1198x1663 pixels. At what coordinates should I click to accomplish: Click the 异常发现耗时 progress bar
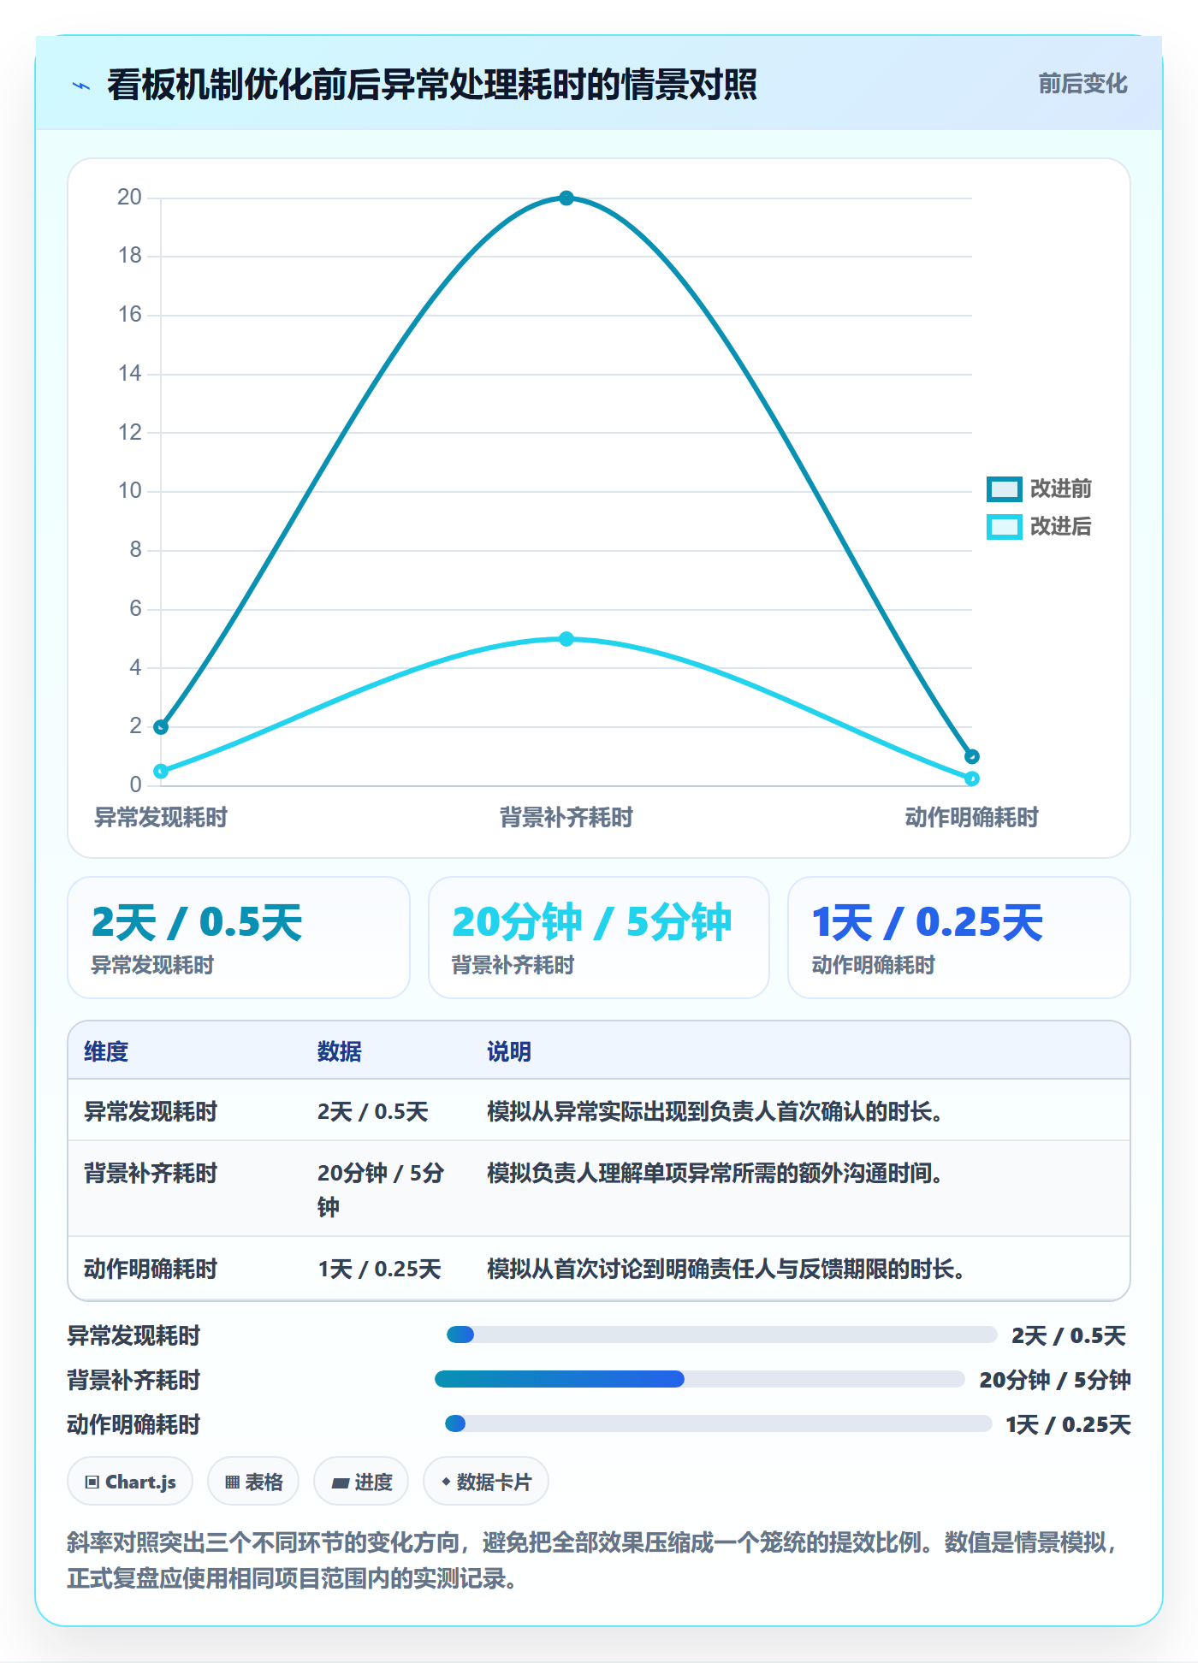coord(721,1335)
